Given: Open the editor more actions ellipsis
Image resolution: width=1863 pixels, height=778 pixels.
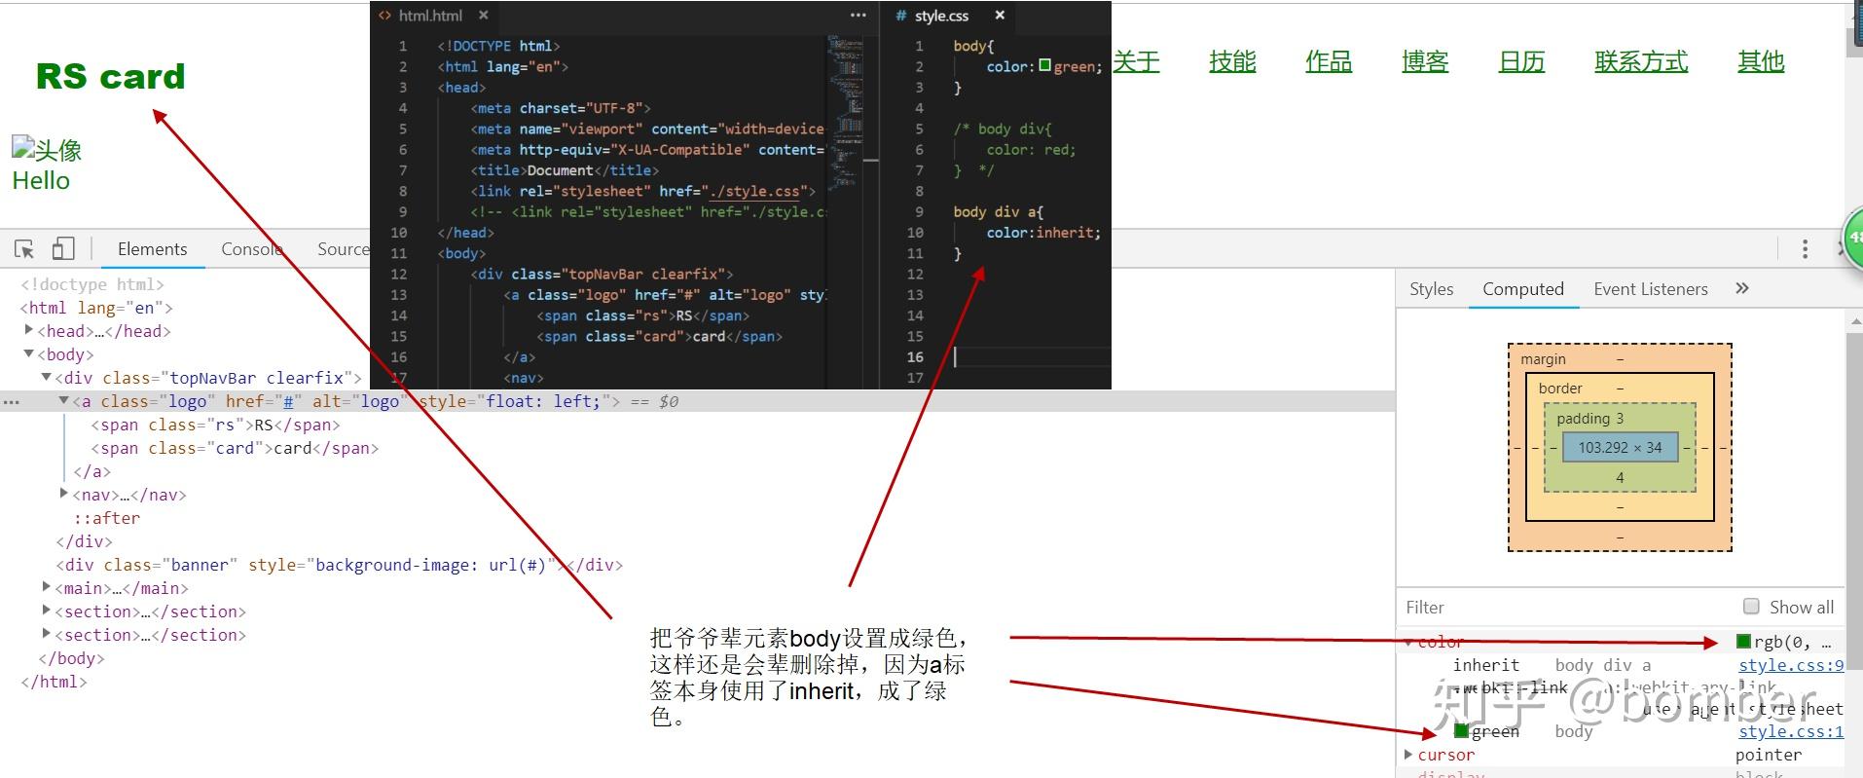Looking at the screenshot, I should pyautogui.click(x=858, y=16).
